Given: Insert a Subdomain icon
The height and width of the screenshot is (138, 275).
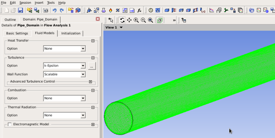Looking at the screenshot, I should click(x=181, y=10).
